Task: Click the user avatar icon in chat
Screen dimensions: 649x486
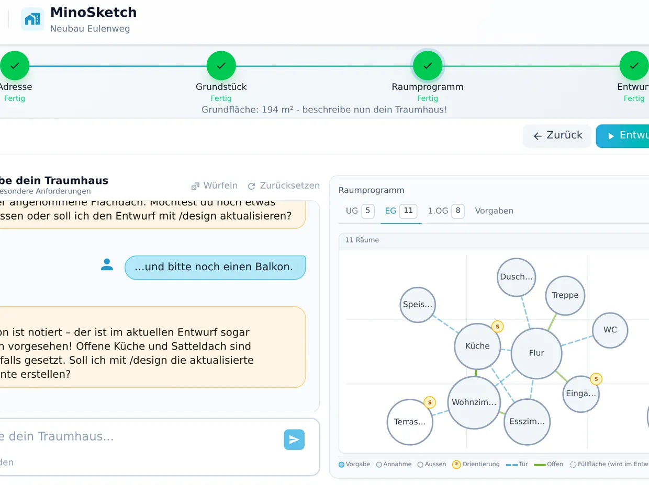Action: coord(107,264)
